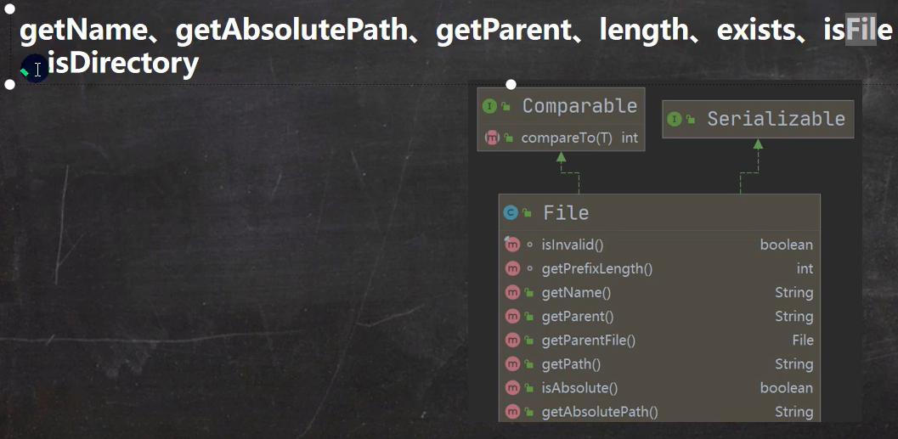Click the method icon beside getAbsolutePath()

pyautogui.click(x=511, y=412)
